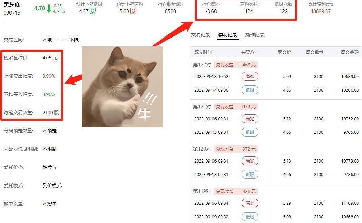Click the 高抛 badge in pair 第122对
This screenshot has width=362, height=223.
[250, 76]
